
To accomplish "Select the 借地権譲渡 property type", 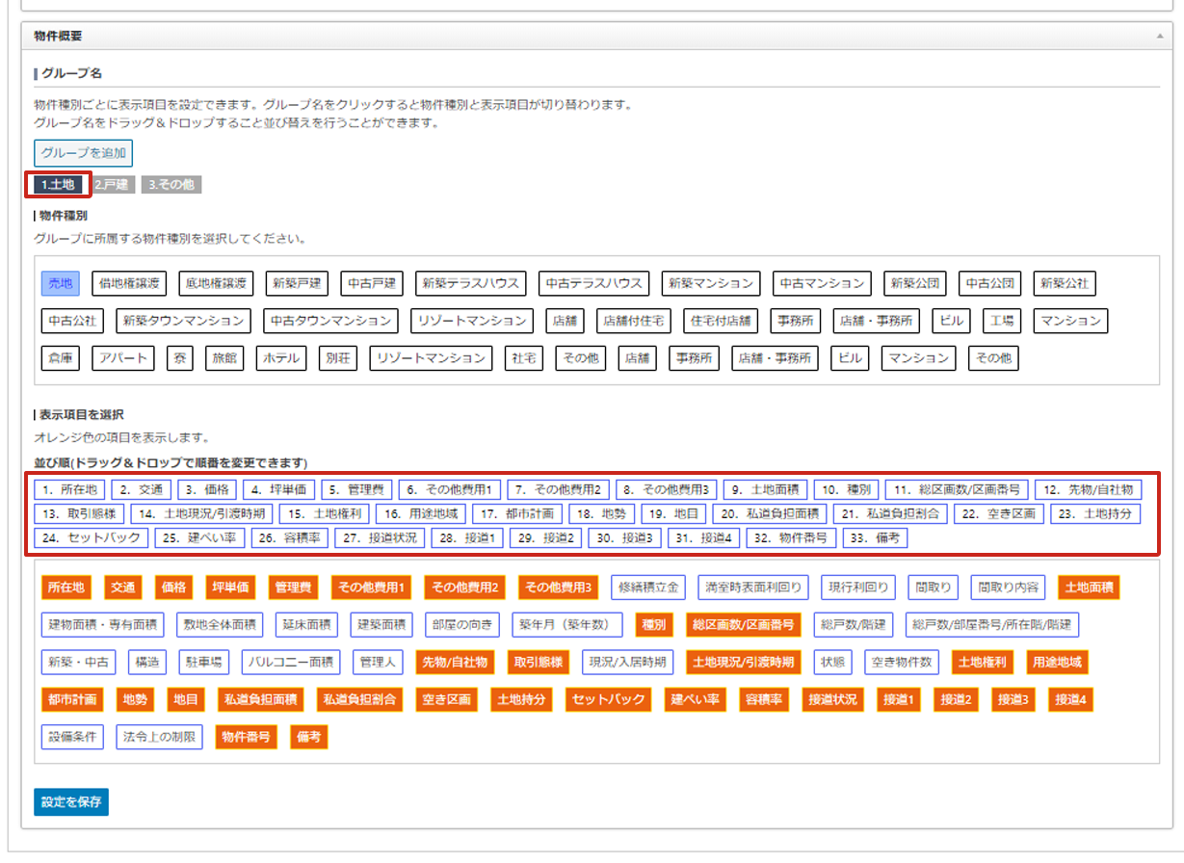I will (x=130, y=283).
